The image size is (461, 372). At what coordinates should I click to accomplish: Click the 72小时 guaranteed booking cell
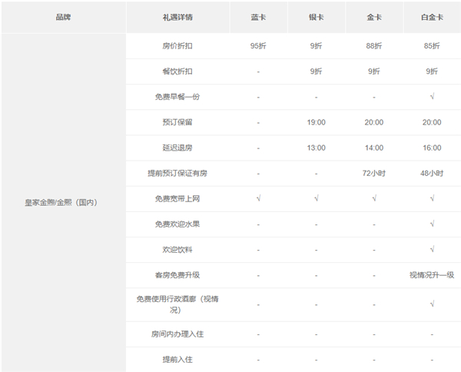(x=373, y=173)
